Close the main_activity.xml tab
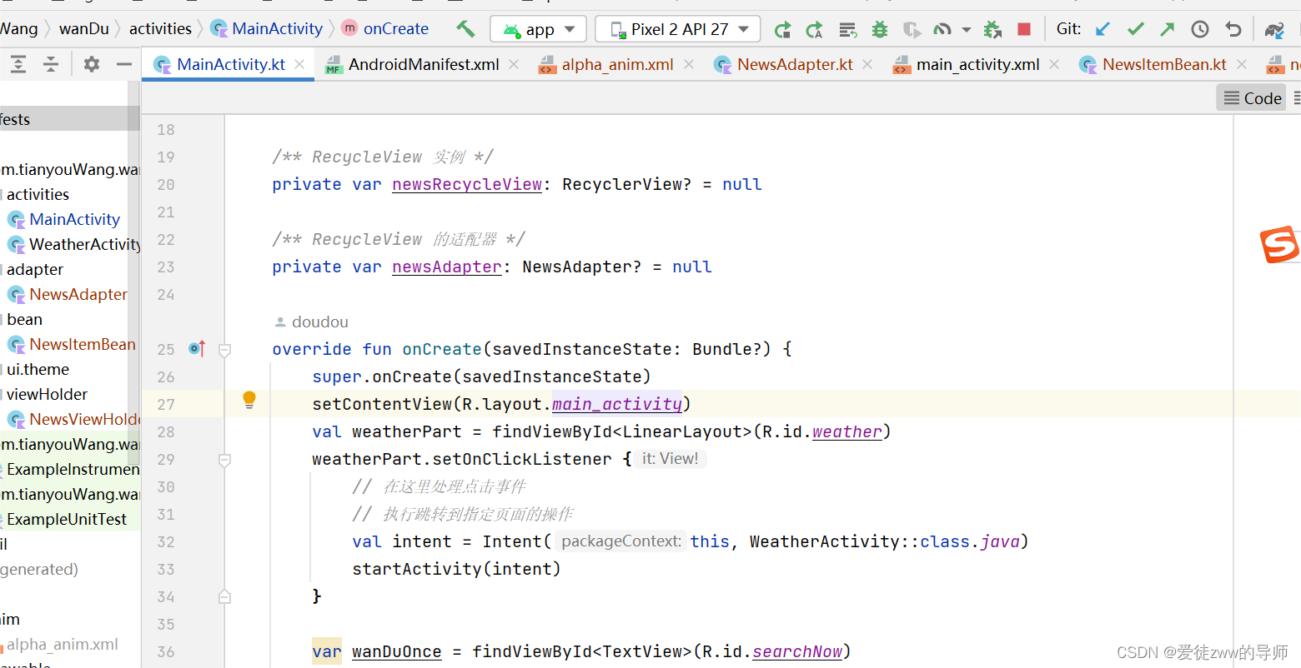 pos(1054,64)
